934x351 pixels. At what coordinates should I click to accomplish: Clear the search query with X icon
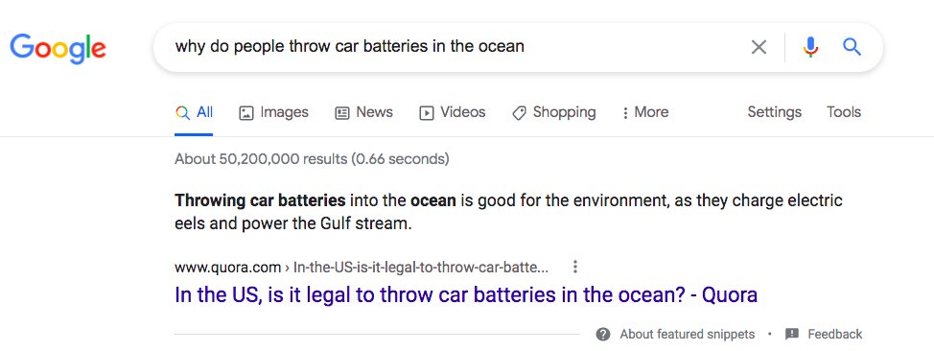click(x=759, y=47)
